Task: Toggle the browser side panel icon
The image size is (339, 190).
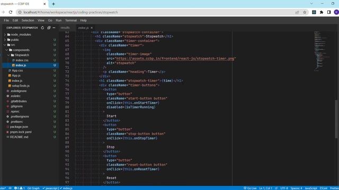Action: click(329, 12)
